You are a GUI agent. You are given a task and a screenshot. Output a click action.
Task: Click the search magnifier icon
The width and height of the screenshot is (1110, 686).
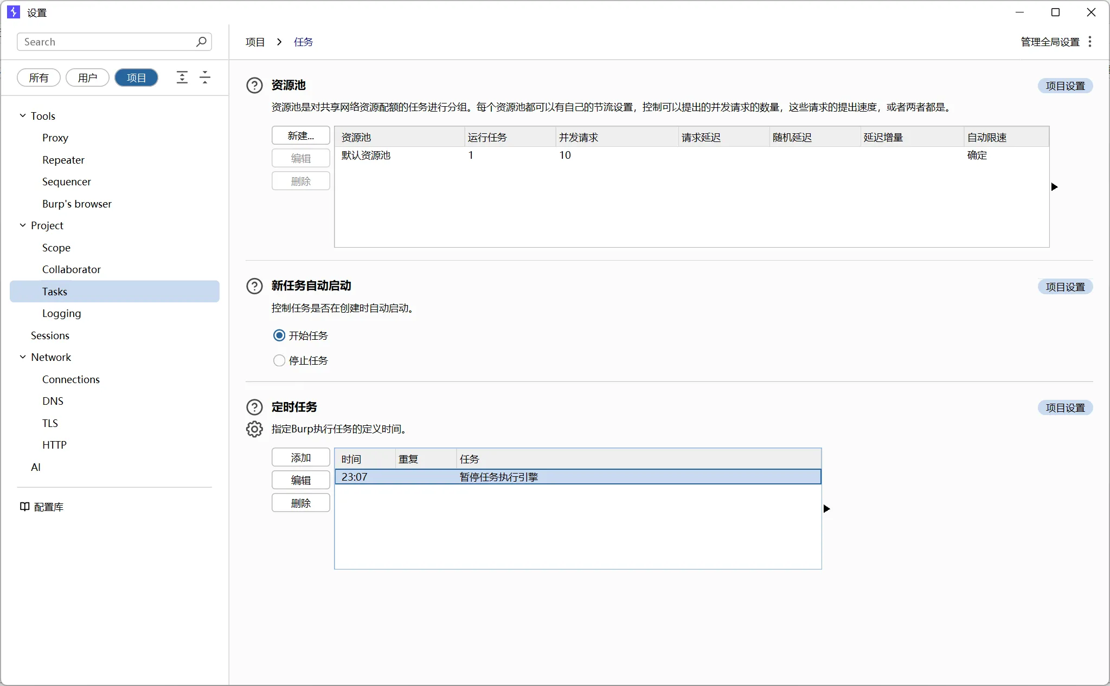[201, 42]
